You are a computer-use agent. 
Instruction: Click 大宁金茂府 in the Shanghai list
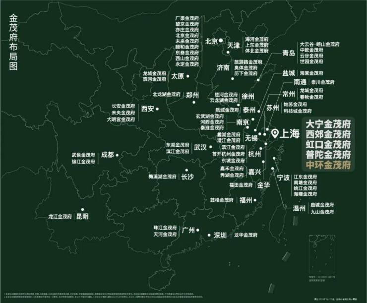pos(328,124)
